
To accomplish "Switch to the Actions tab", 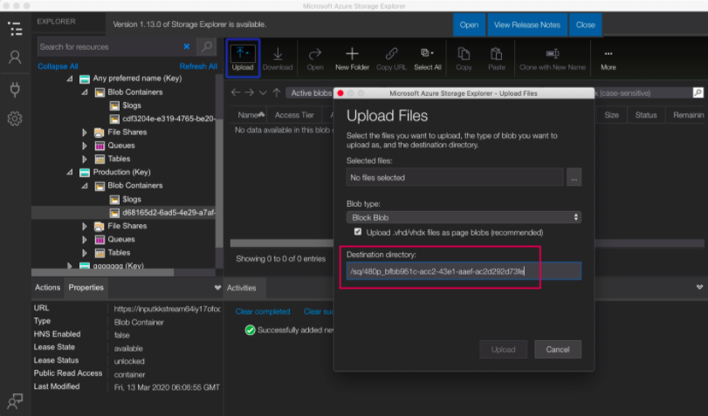I will pyautogui.click(x=47, y=287).
